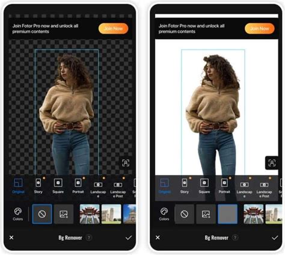Apply changes with checkmark in right phone
This screenshot has height=255, width=285.
point(275,238)
